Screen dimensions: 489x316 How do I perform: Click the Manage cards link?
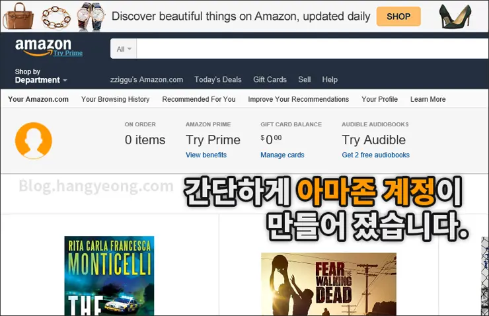(x=282, y=155)
